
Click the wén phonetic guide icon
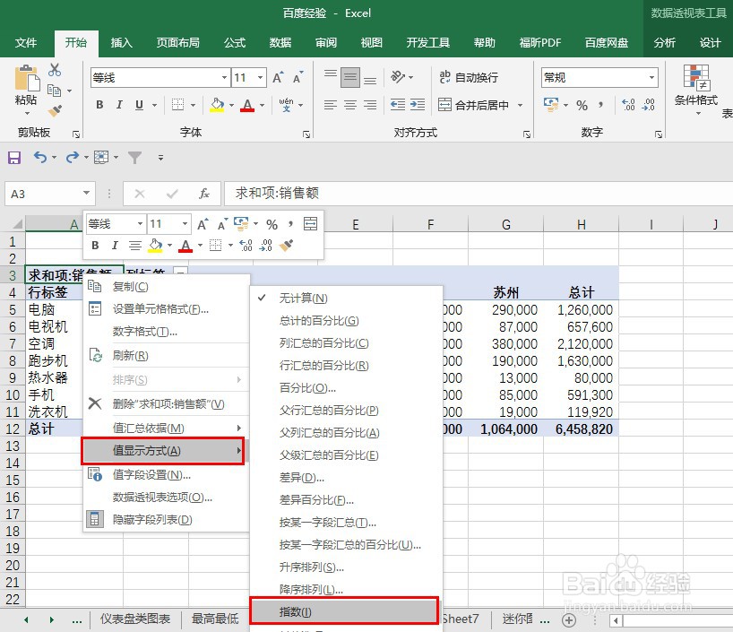286,105
